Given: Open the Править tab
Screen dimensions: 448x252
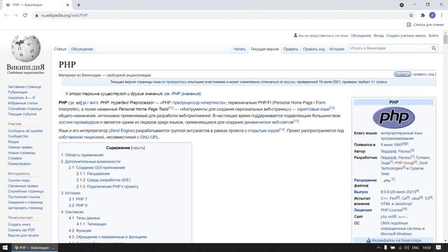Looking at the screenshot, I should pyautogui.click(x=291, y=49).
